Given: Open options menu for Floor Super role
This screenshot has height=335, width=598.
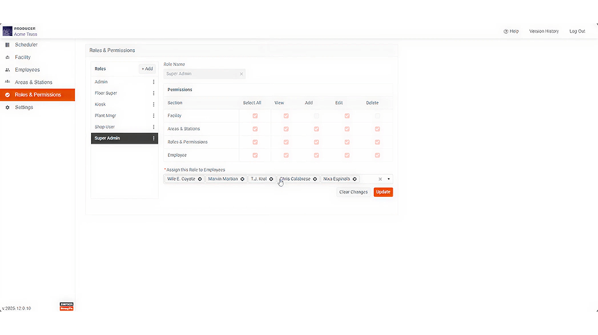Looking at the screenshot, I should [x=153, y=93].
